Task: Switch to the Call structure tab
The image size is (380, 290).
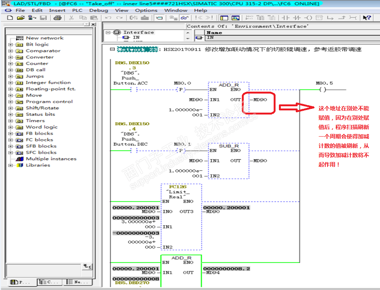Action: (50, 282)
